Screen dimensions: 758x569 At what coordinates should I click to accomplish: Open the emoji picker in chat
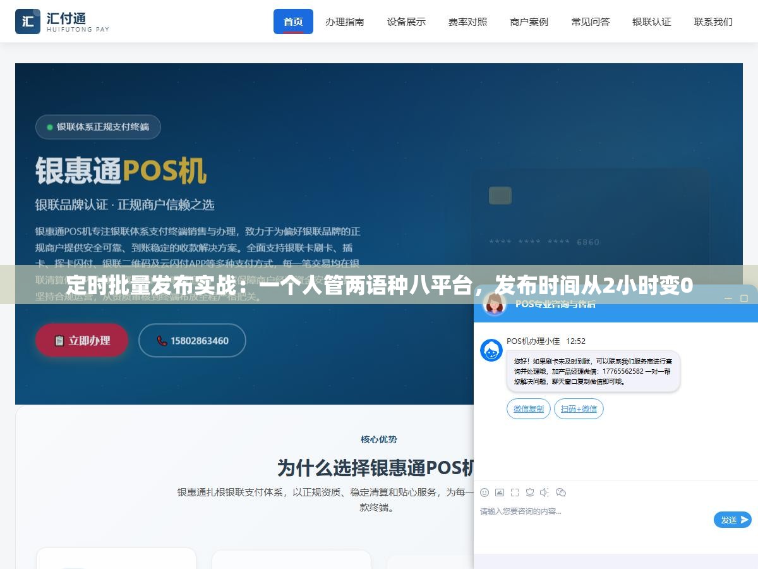coord(484,493)
